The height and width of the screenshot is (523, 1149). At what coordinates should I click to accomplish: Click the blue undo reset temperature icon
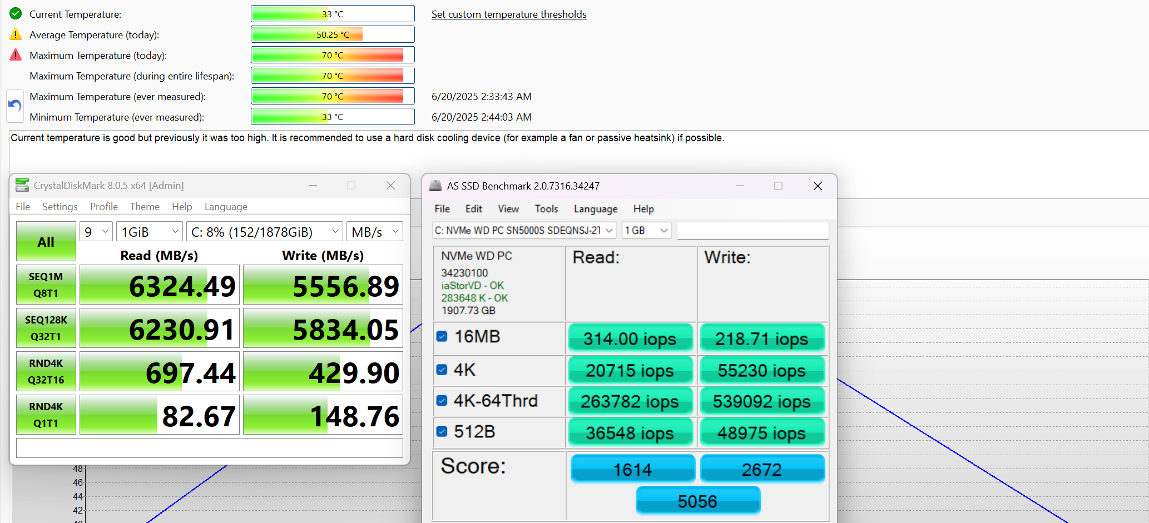click(15, 106)
